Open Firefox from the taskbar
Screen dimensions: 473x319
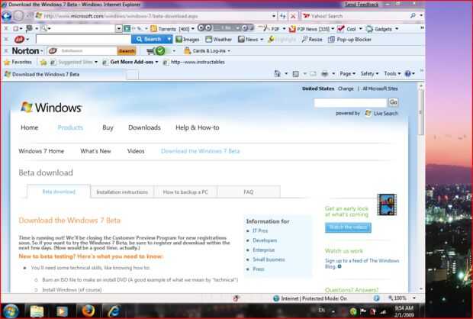coord(88,311)
